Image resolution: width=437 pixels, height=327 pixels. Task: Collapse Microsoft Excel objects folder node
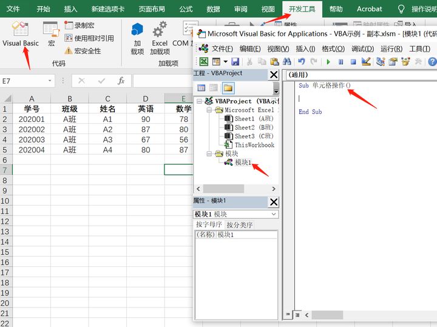(209, 110)
